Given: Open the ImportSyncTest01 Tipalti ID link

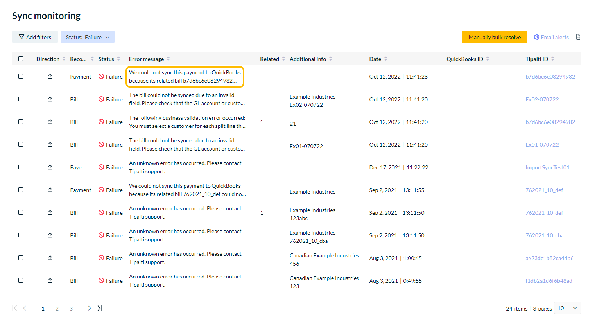Looking at the screenshot, I should coord(547,167).
